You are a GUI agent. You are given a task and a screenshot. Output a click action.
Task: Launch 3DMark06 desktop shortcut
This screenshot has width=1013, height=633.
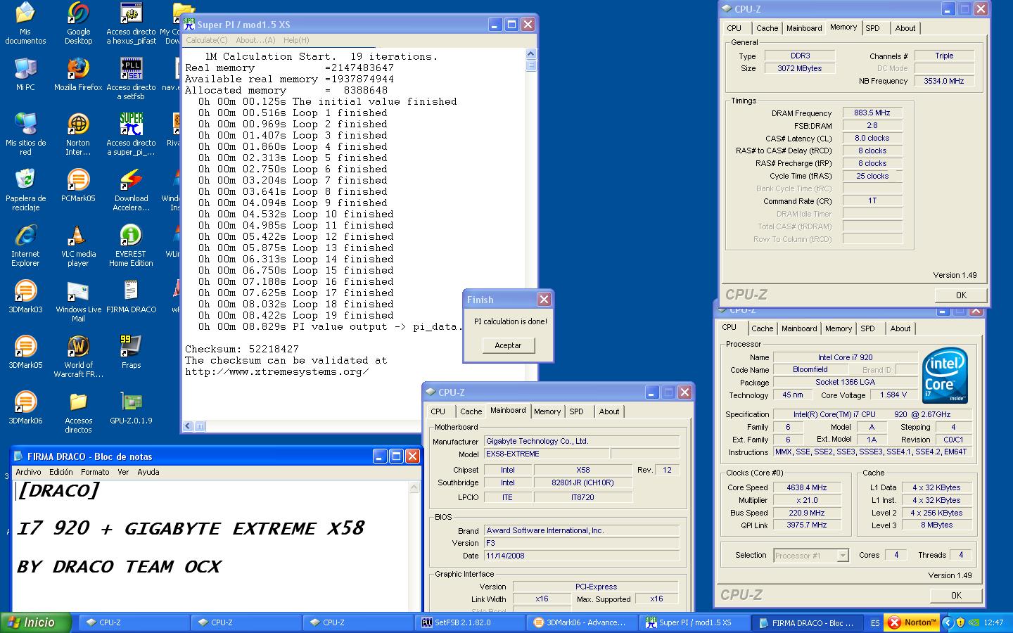(x=25, y=408)
